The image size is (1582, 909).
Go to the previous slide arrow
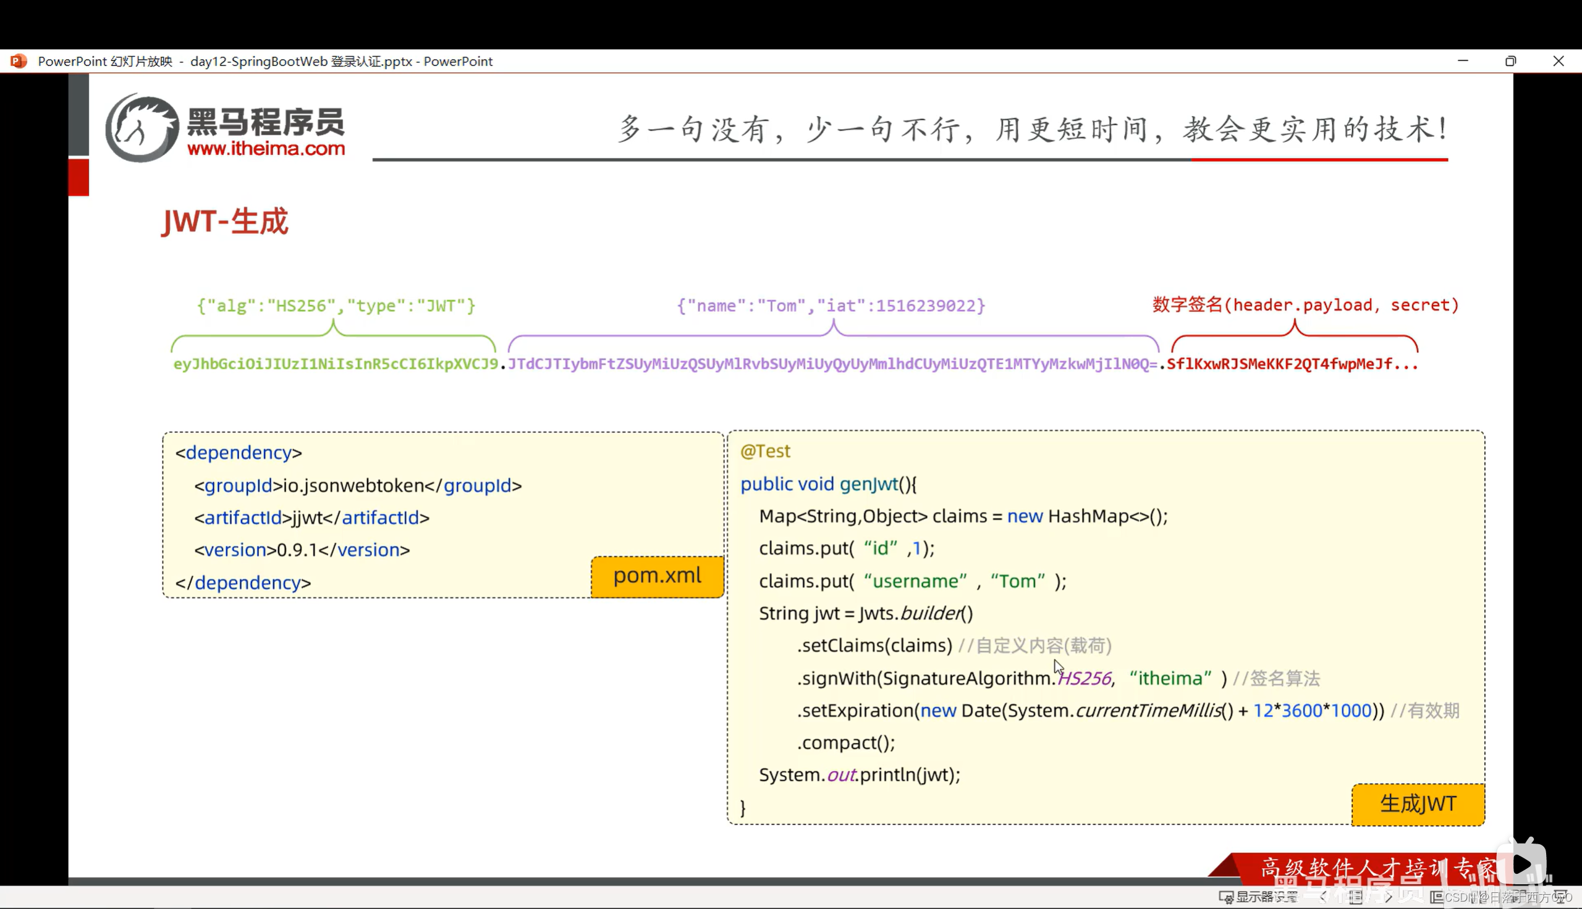[x=1324, y=897]
